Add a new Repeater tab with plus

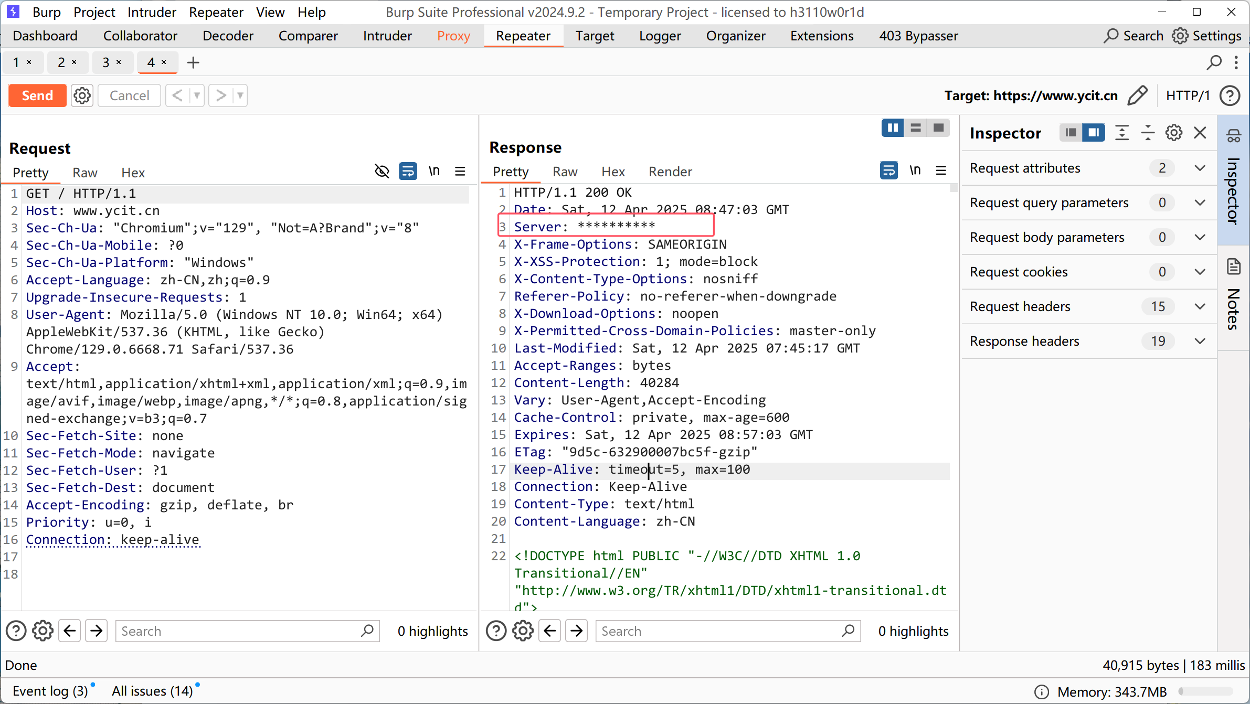(193, 63)
